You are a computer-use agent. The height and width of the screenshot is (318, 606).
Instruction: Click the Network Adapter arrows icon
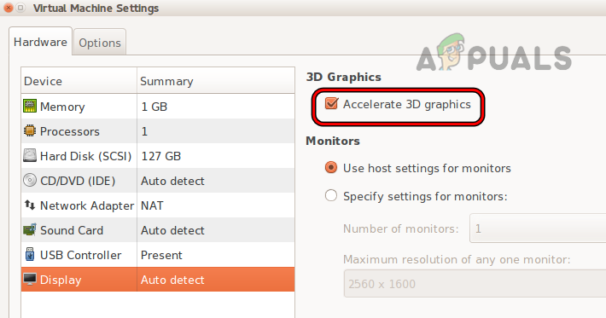(x=30, y=205)
